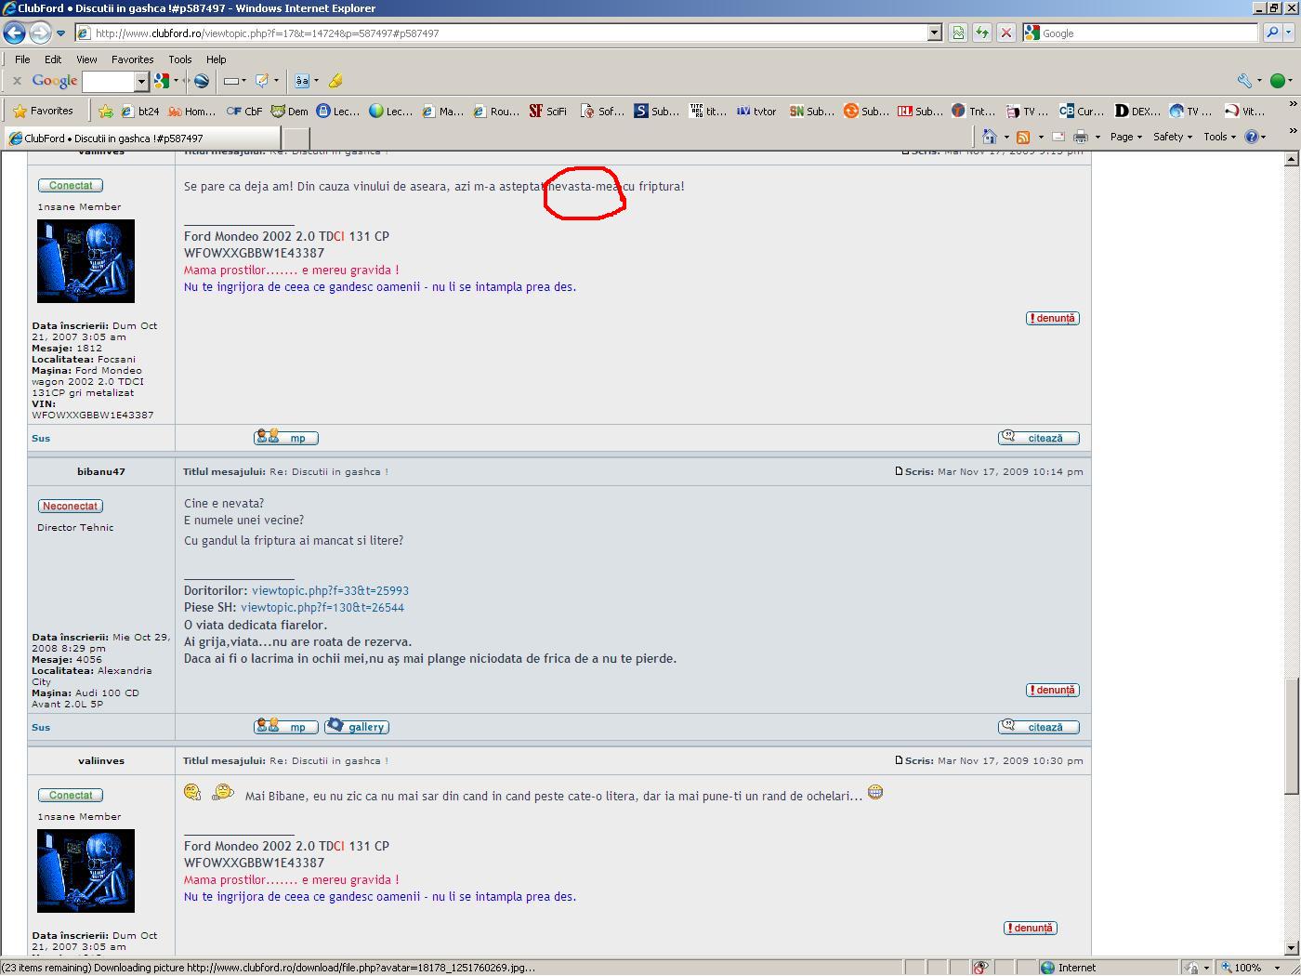This screenshot has height=976, width=1301.
Task: Click the browser Back arrow button
Action: point(14,33)
